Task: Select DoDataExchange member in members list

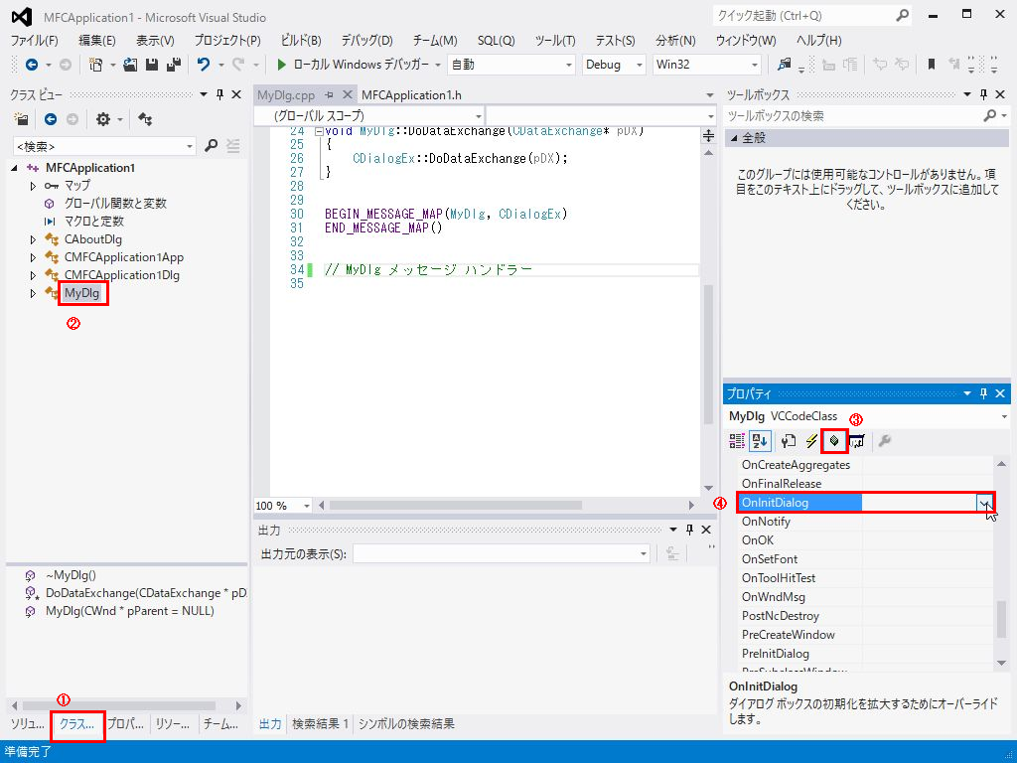Action: (146, 593)
